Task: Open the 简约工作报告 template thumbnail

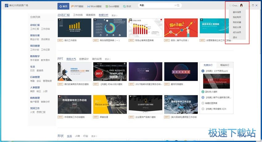Action: [x=75, y=28]
